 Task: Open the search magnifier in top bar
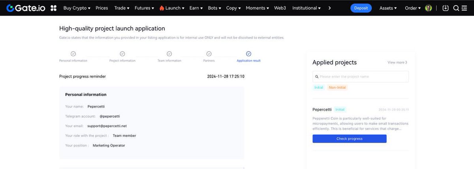click(x=456, y=8)
